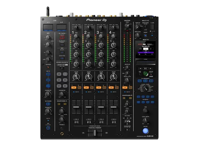The image size is (199, 146).
Task: Hit the glowing blue Beat FX ON/OFF button
Action: click(146, 131)
